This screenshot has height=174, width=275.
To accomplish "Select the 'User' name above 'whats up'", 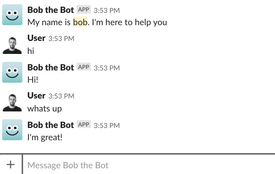I will coord(36,96).
